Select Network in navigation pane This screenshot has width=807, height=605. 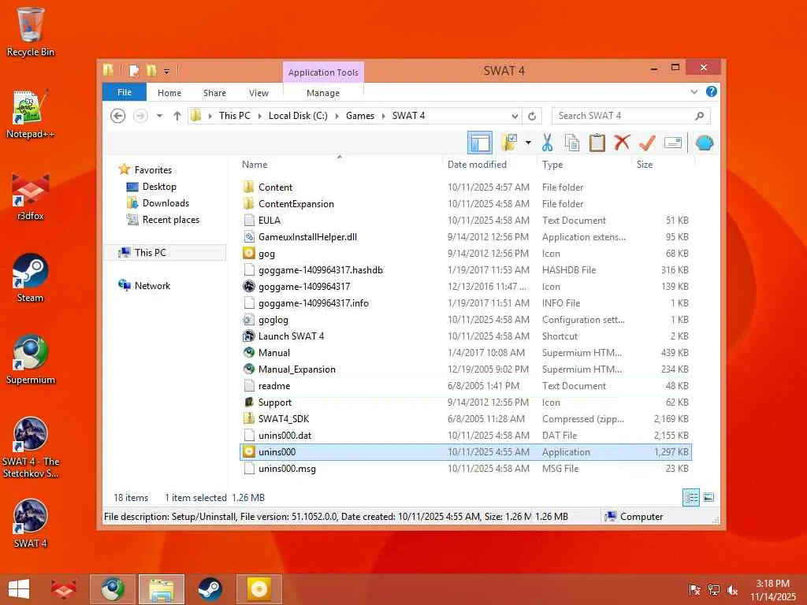[x=152, y=285]
